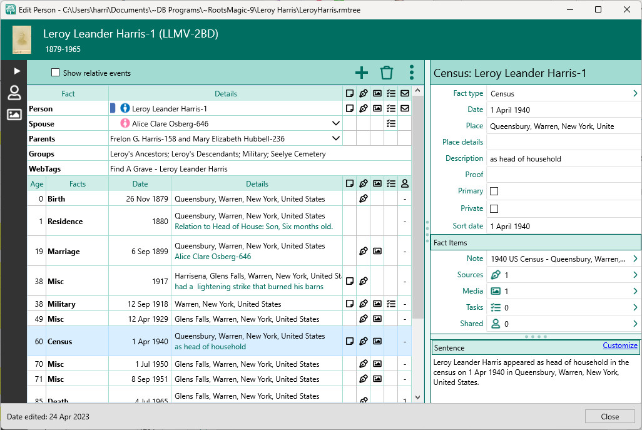
Task: Expand the Parents dropdown arrow
Action: click(x=336, y=139)
